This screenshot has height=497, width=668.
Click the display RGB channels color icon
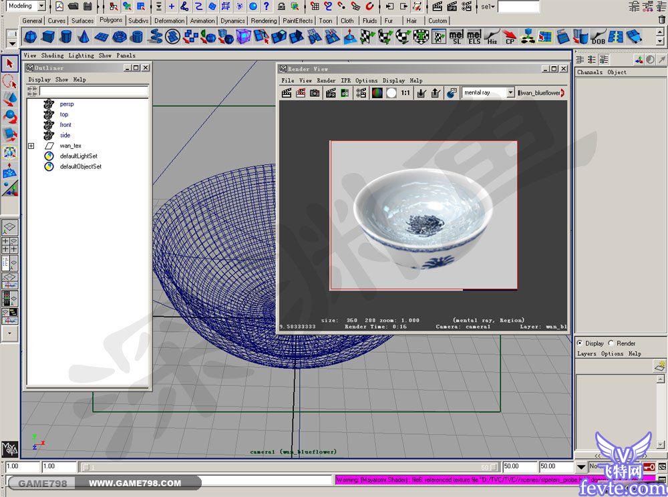click(x=377, y=93)
